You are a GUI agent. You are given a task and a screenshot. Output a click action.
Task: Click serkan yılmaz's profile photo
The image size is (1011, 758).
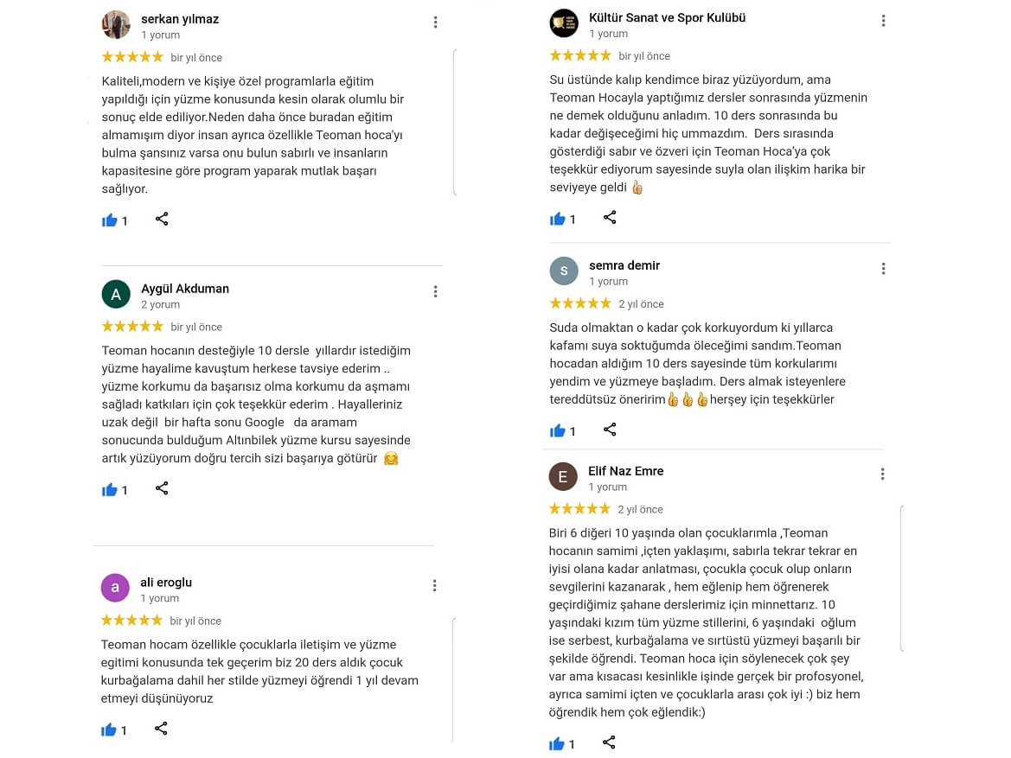[116, 24]
